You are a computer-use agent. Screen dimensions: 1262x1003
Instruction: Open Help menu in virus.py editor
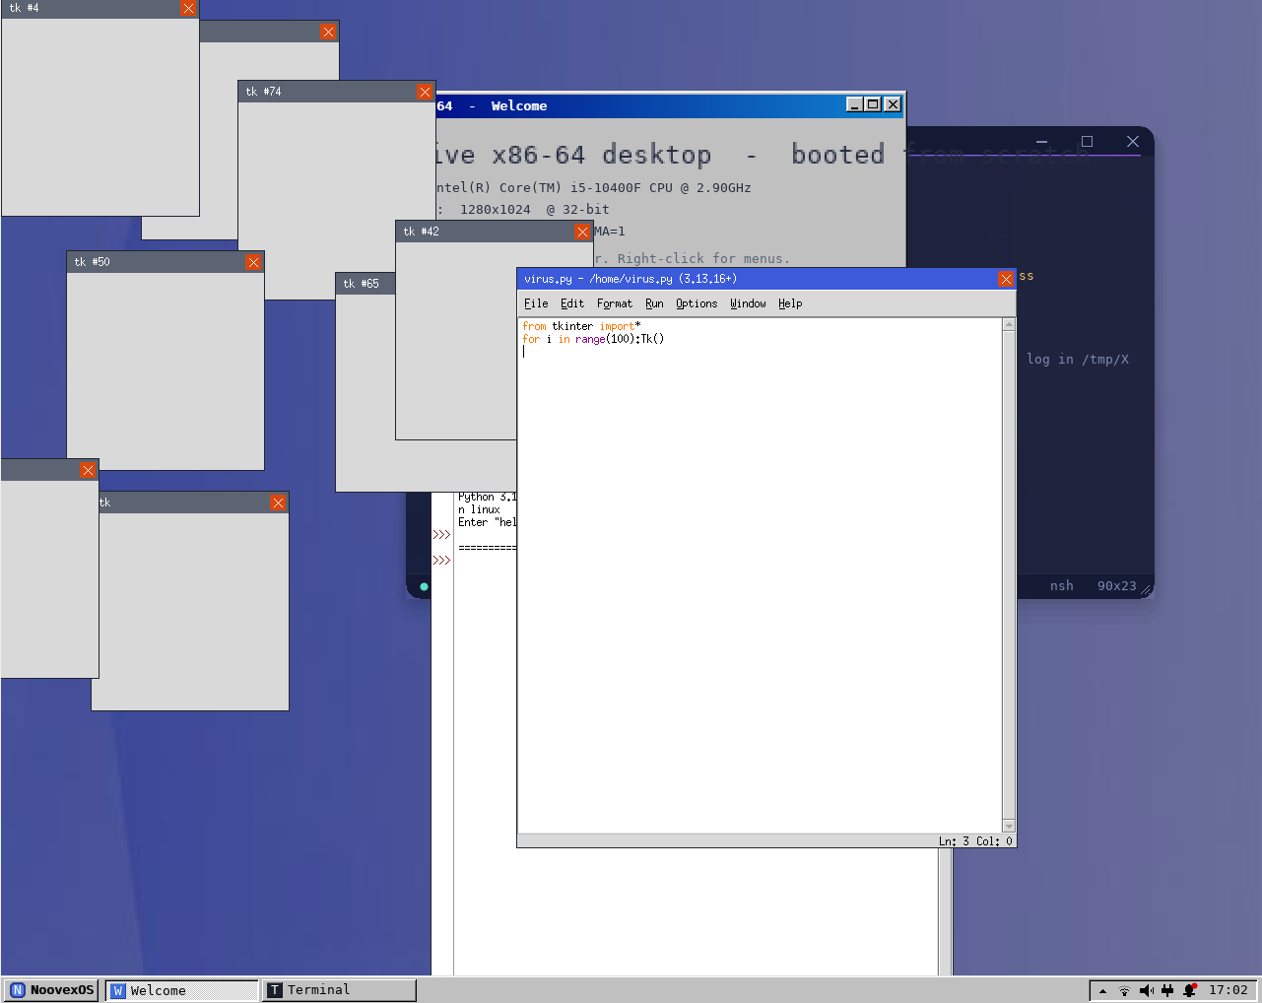(790, 303)
